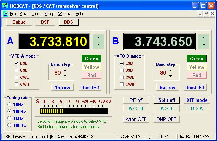The height and width of the screenshot is (141, 217).
Task: Toggle the Atten OFF button
Action: point(136,119)
